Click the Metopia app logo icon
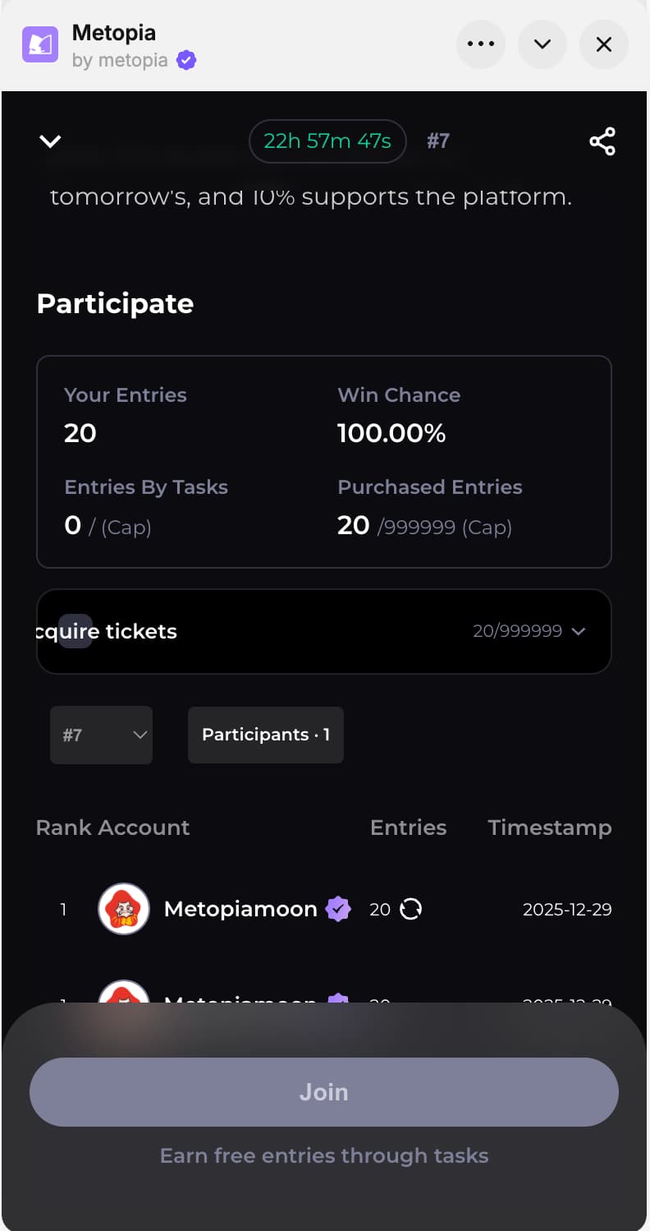This screenshot has width=650, height=1231. click(x=40, y=45)
